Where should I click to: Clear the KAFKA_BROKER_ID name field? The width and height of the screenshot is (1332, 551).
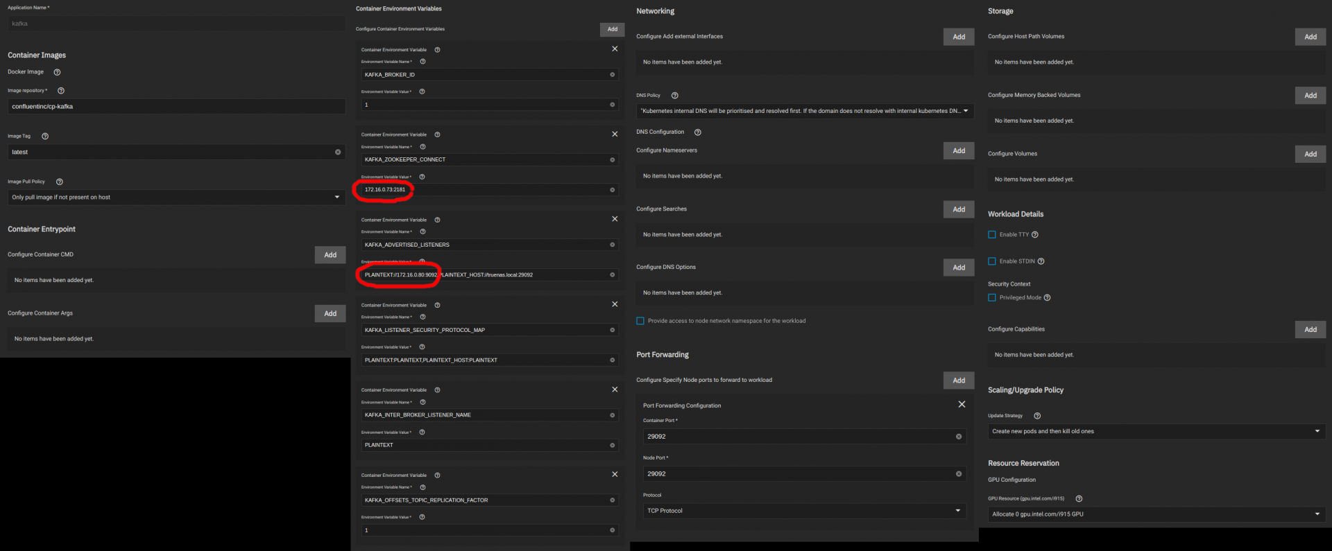pos(612,74)
